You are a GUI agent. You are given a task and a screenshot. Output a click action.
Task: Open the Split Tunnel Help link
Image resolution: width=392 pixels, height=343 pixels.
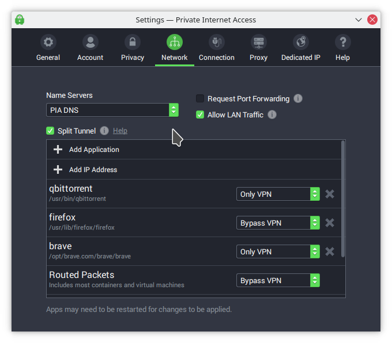[120, 131]
